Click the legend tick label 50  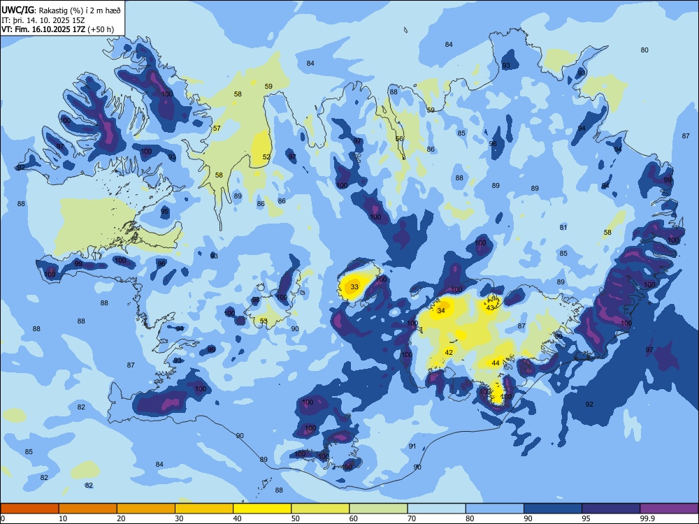tap(296, 518)
